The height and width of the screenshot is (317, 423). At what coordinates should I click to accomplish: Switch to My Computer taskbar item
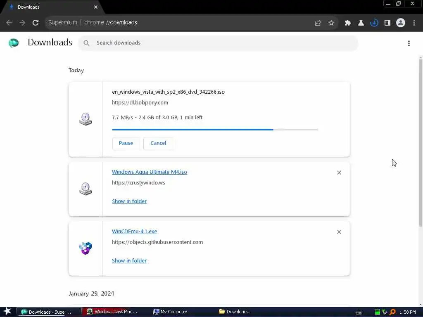[x=170, y=312]
